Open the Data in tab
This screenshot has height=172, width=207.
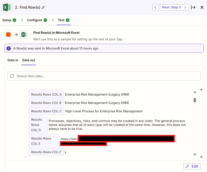13,60
